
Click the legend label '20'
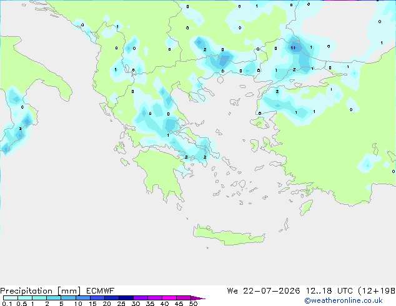107,304
